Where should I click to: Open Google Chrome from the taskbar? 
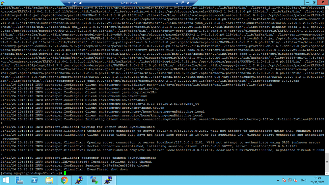[64, 180]
